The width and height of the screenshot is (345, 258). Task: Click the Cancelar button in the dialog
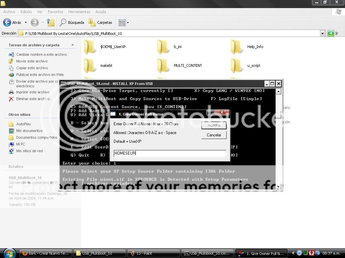(214, 135)
